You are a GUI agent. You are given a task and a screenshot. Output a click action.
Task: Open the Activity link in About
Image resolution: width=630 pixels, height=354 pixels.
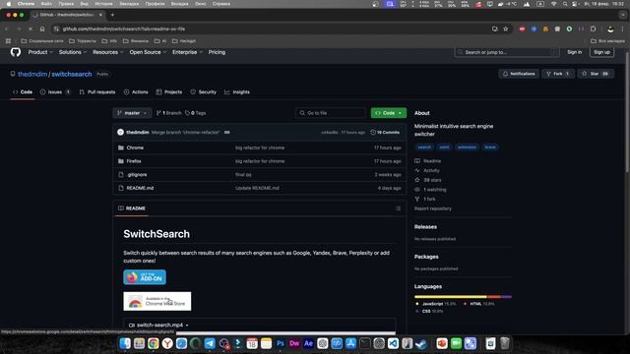pos(427,170)
